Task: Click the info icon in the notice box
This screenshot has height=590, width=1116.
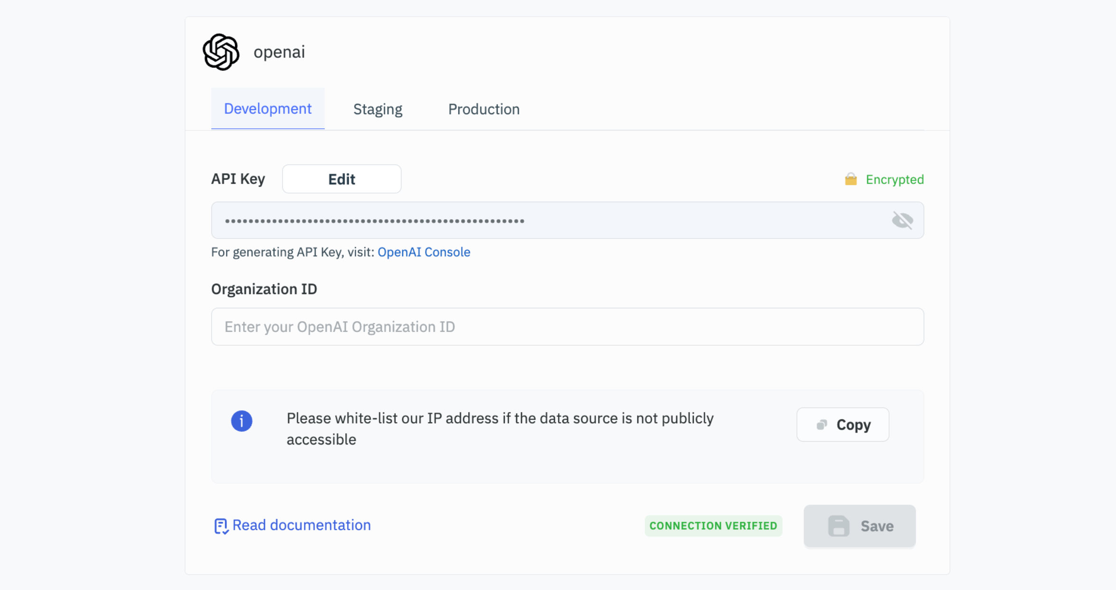Action: click(242, 421)
